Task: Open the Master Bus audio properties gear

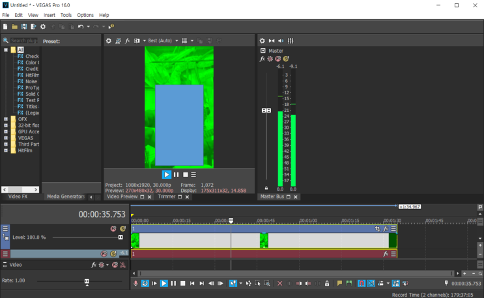Action: pos(263,40)
